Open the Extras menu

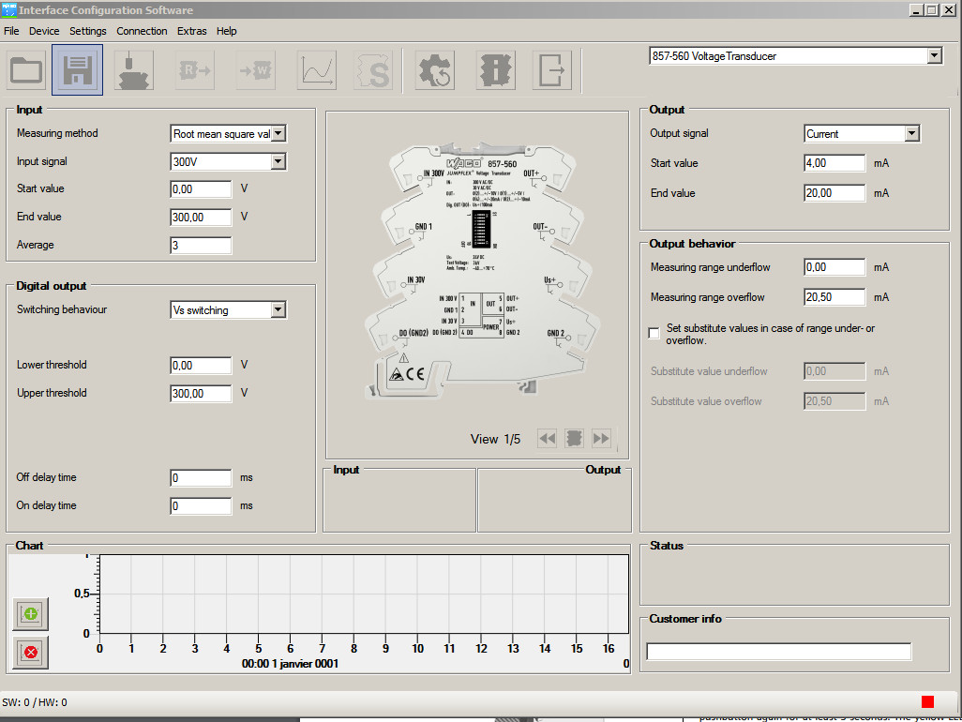pos(192,31)
